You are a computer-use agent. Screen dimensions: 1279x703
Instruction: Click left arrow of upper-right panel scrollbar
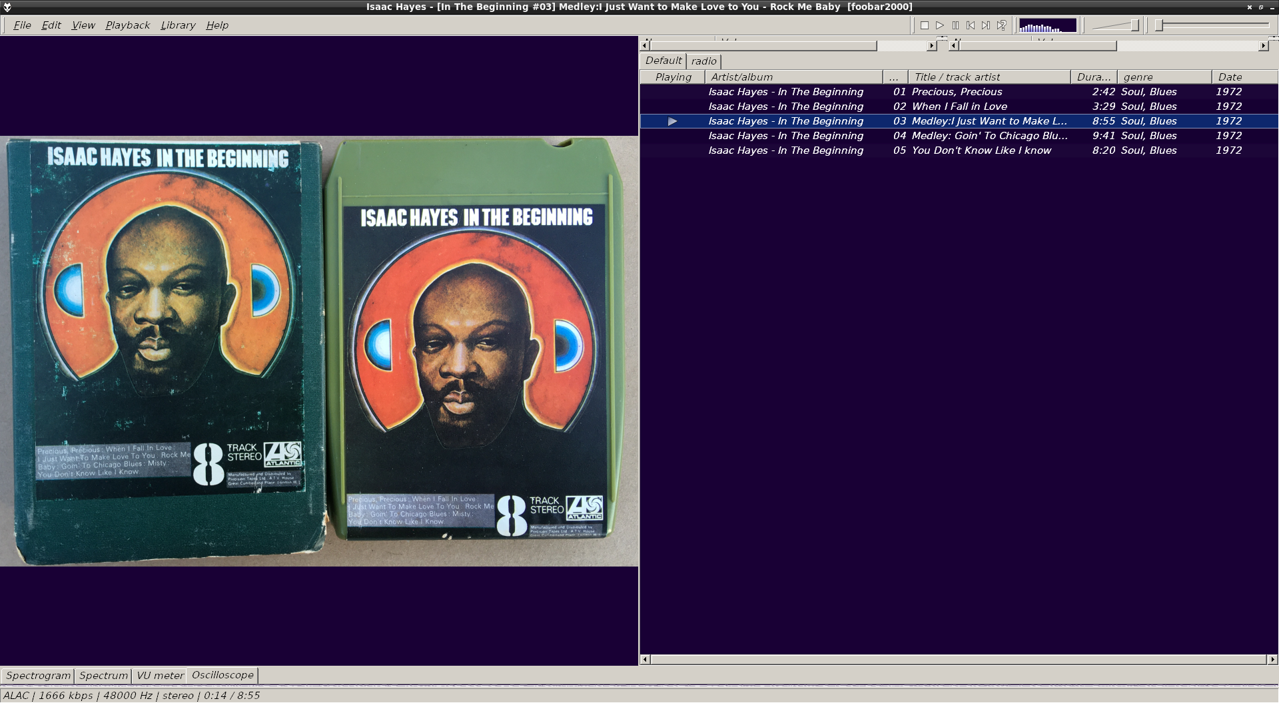tap(954, 46)
